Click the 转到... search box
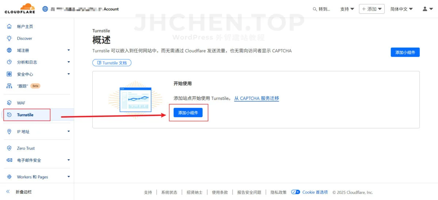Image resolution: width=438 pixels, height=200 pixels. 322,9
